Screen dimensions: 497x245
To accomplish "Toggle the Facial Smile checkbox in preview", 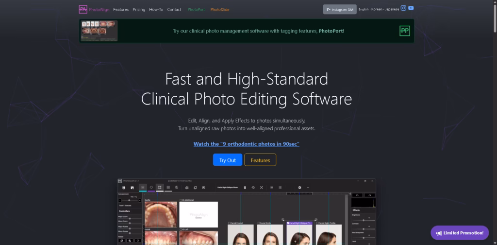I will coord(259,223).
